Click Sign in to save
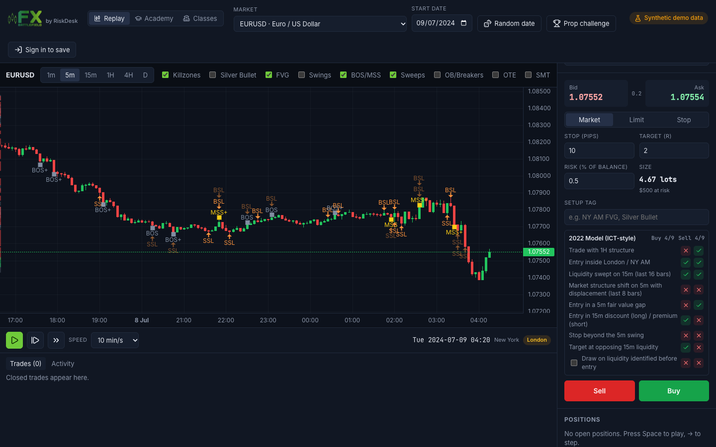The width and height of the screenshot is (716, 447). point(42,50)
